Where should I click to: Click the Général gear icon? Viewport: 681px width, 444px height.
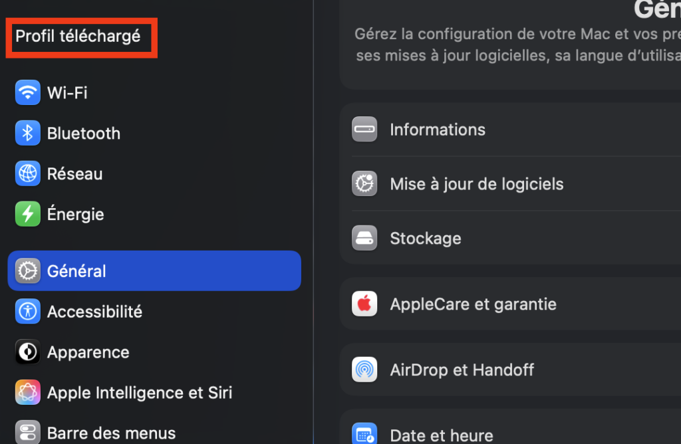[28, 271]
